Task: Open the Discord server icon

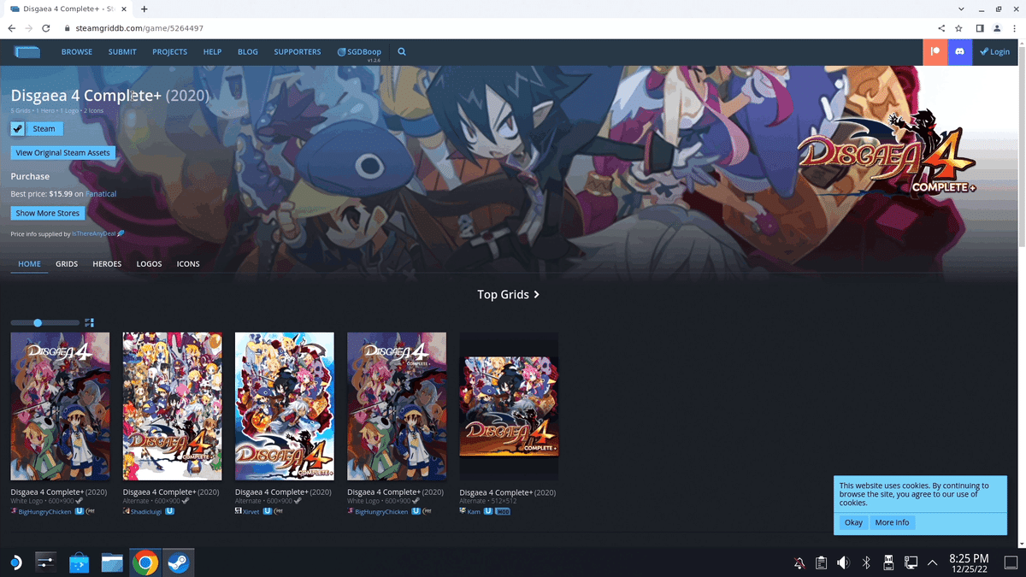Action: 959,52
